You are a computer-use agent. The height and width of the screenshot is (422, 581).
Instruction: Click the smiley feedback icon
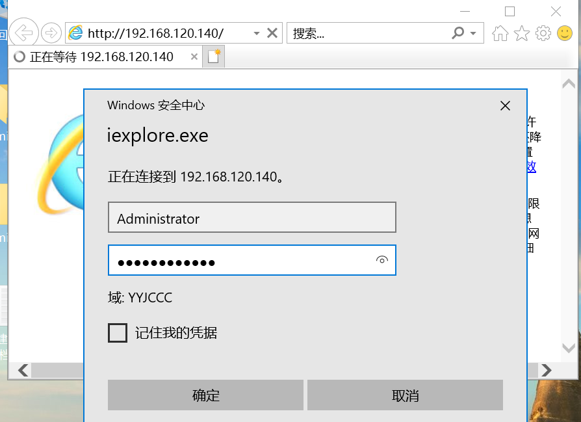click(565, 33)
